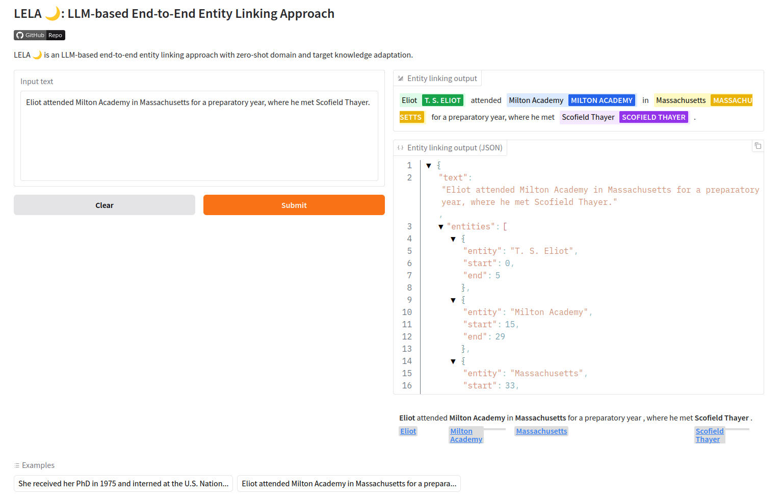
Task: Open the Scofield Thayer entity link
Action: (x=709, y=435)
